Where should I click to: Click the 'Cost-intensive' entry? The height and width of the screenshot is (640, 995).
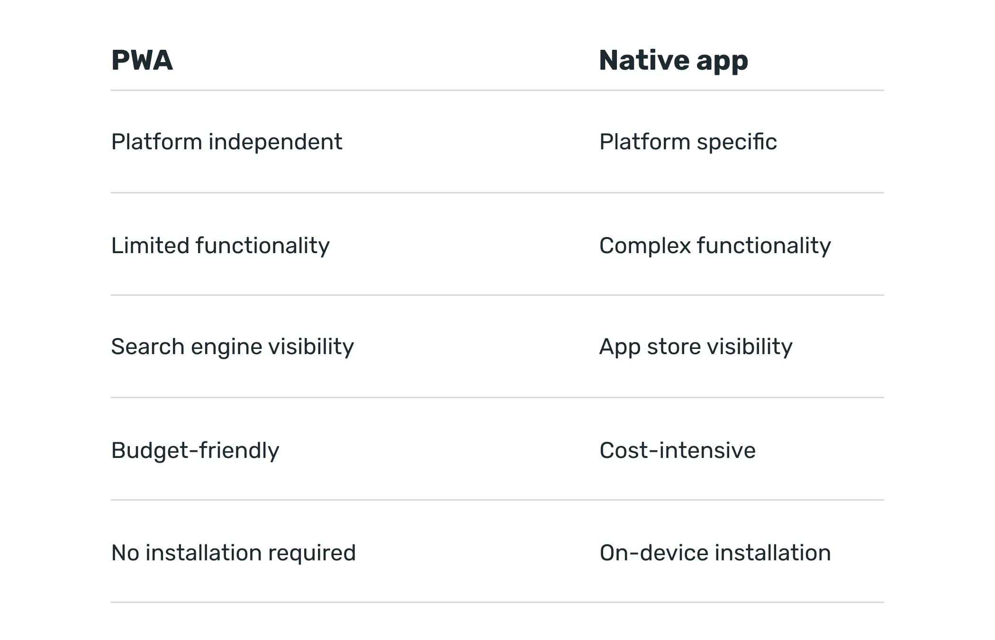[678, 450]
